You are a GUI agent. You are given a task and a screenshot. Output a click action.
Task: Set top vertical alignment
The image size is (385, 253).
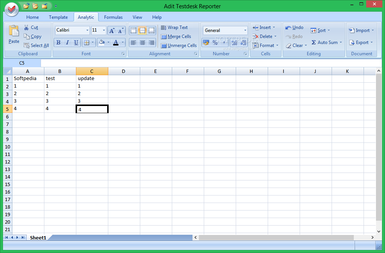click(x=133, y=30)
